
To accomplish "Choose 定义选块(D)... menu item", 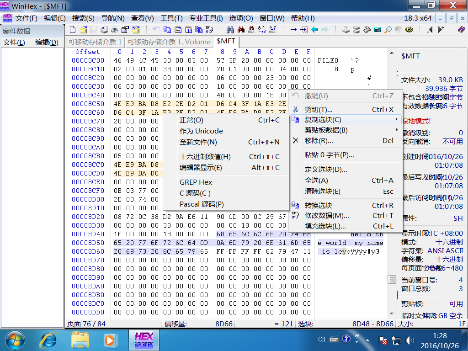I will [346, 170].
